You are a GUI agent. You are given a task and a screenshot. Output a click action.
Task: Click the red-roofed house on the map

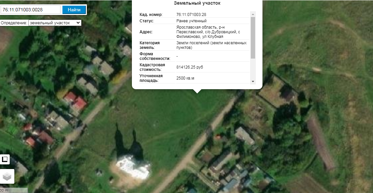[75, 101]
